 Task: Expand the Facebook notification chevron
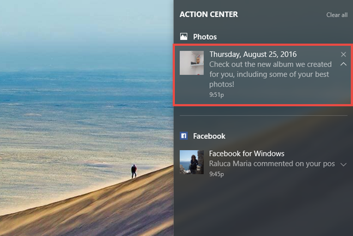(343, 165)
